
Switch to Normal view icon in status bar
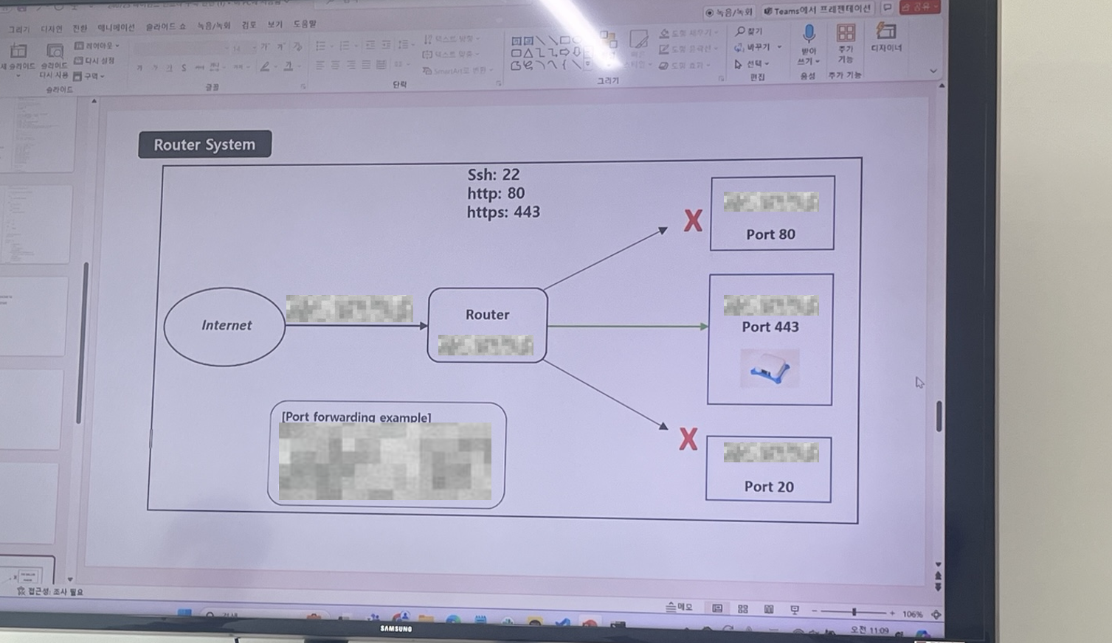pyautogui.click(x=717, y=608)
